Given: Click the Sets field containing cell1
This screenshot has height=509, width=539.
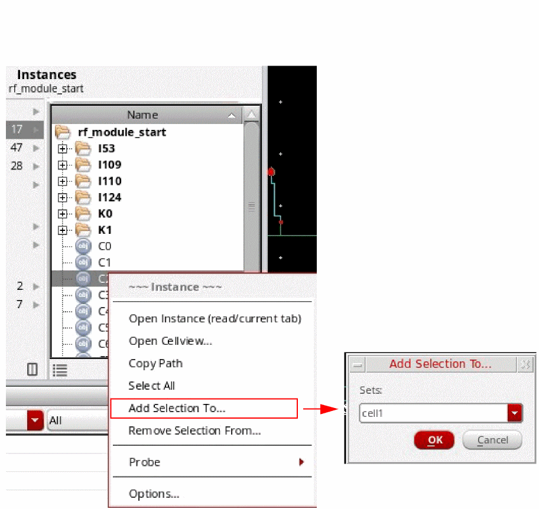Looking at the screenshot, I should [x=434, y=413].
